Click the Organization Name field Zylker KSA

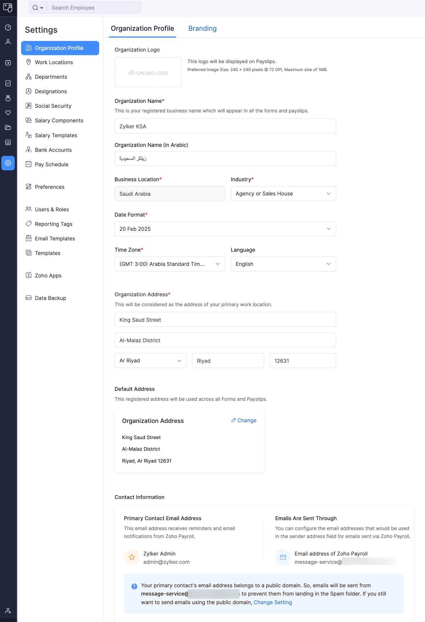[225, 126]
